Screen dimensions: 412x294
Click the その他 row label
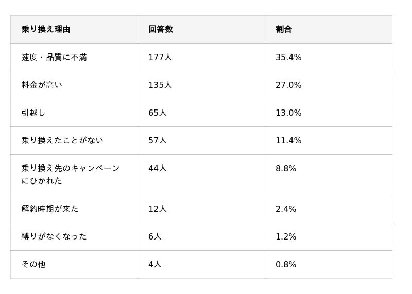(x=33, y=264)
